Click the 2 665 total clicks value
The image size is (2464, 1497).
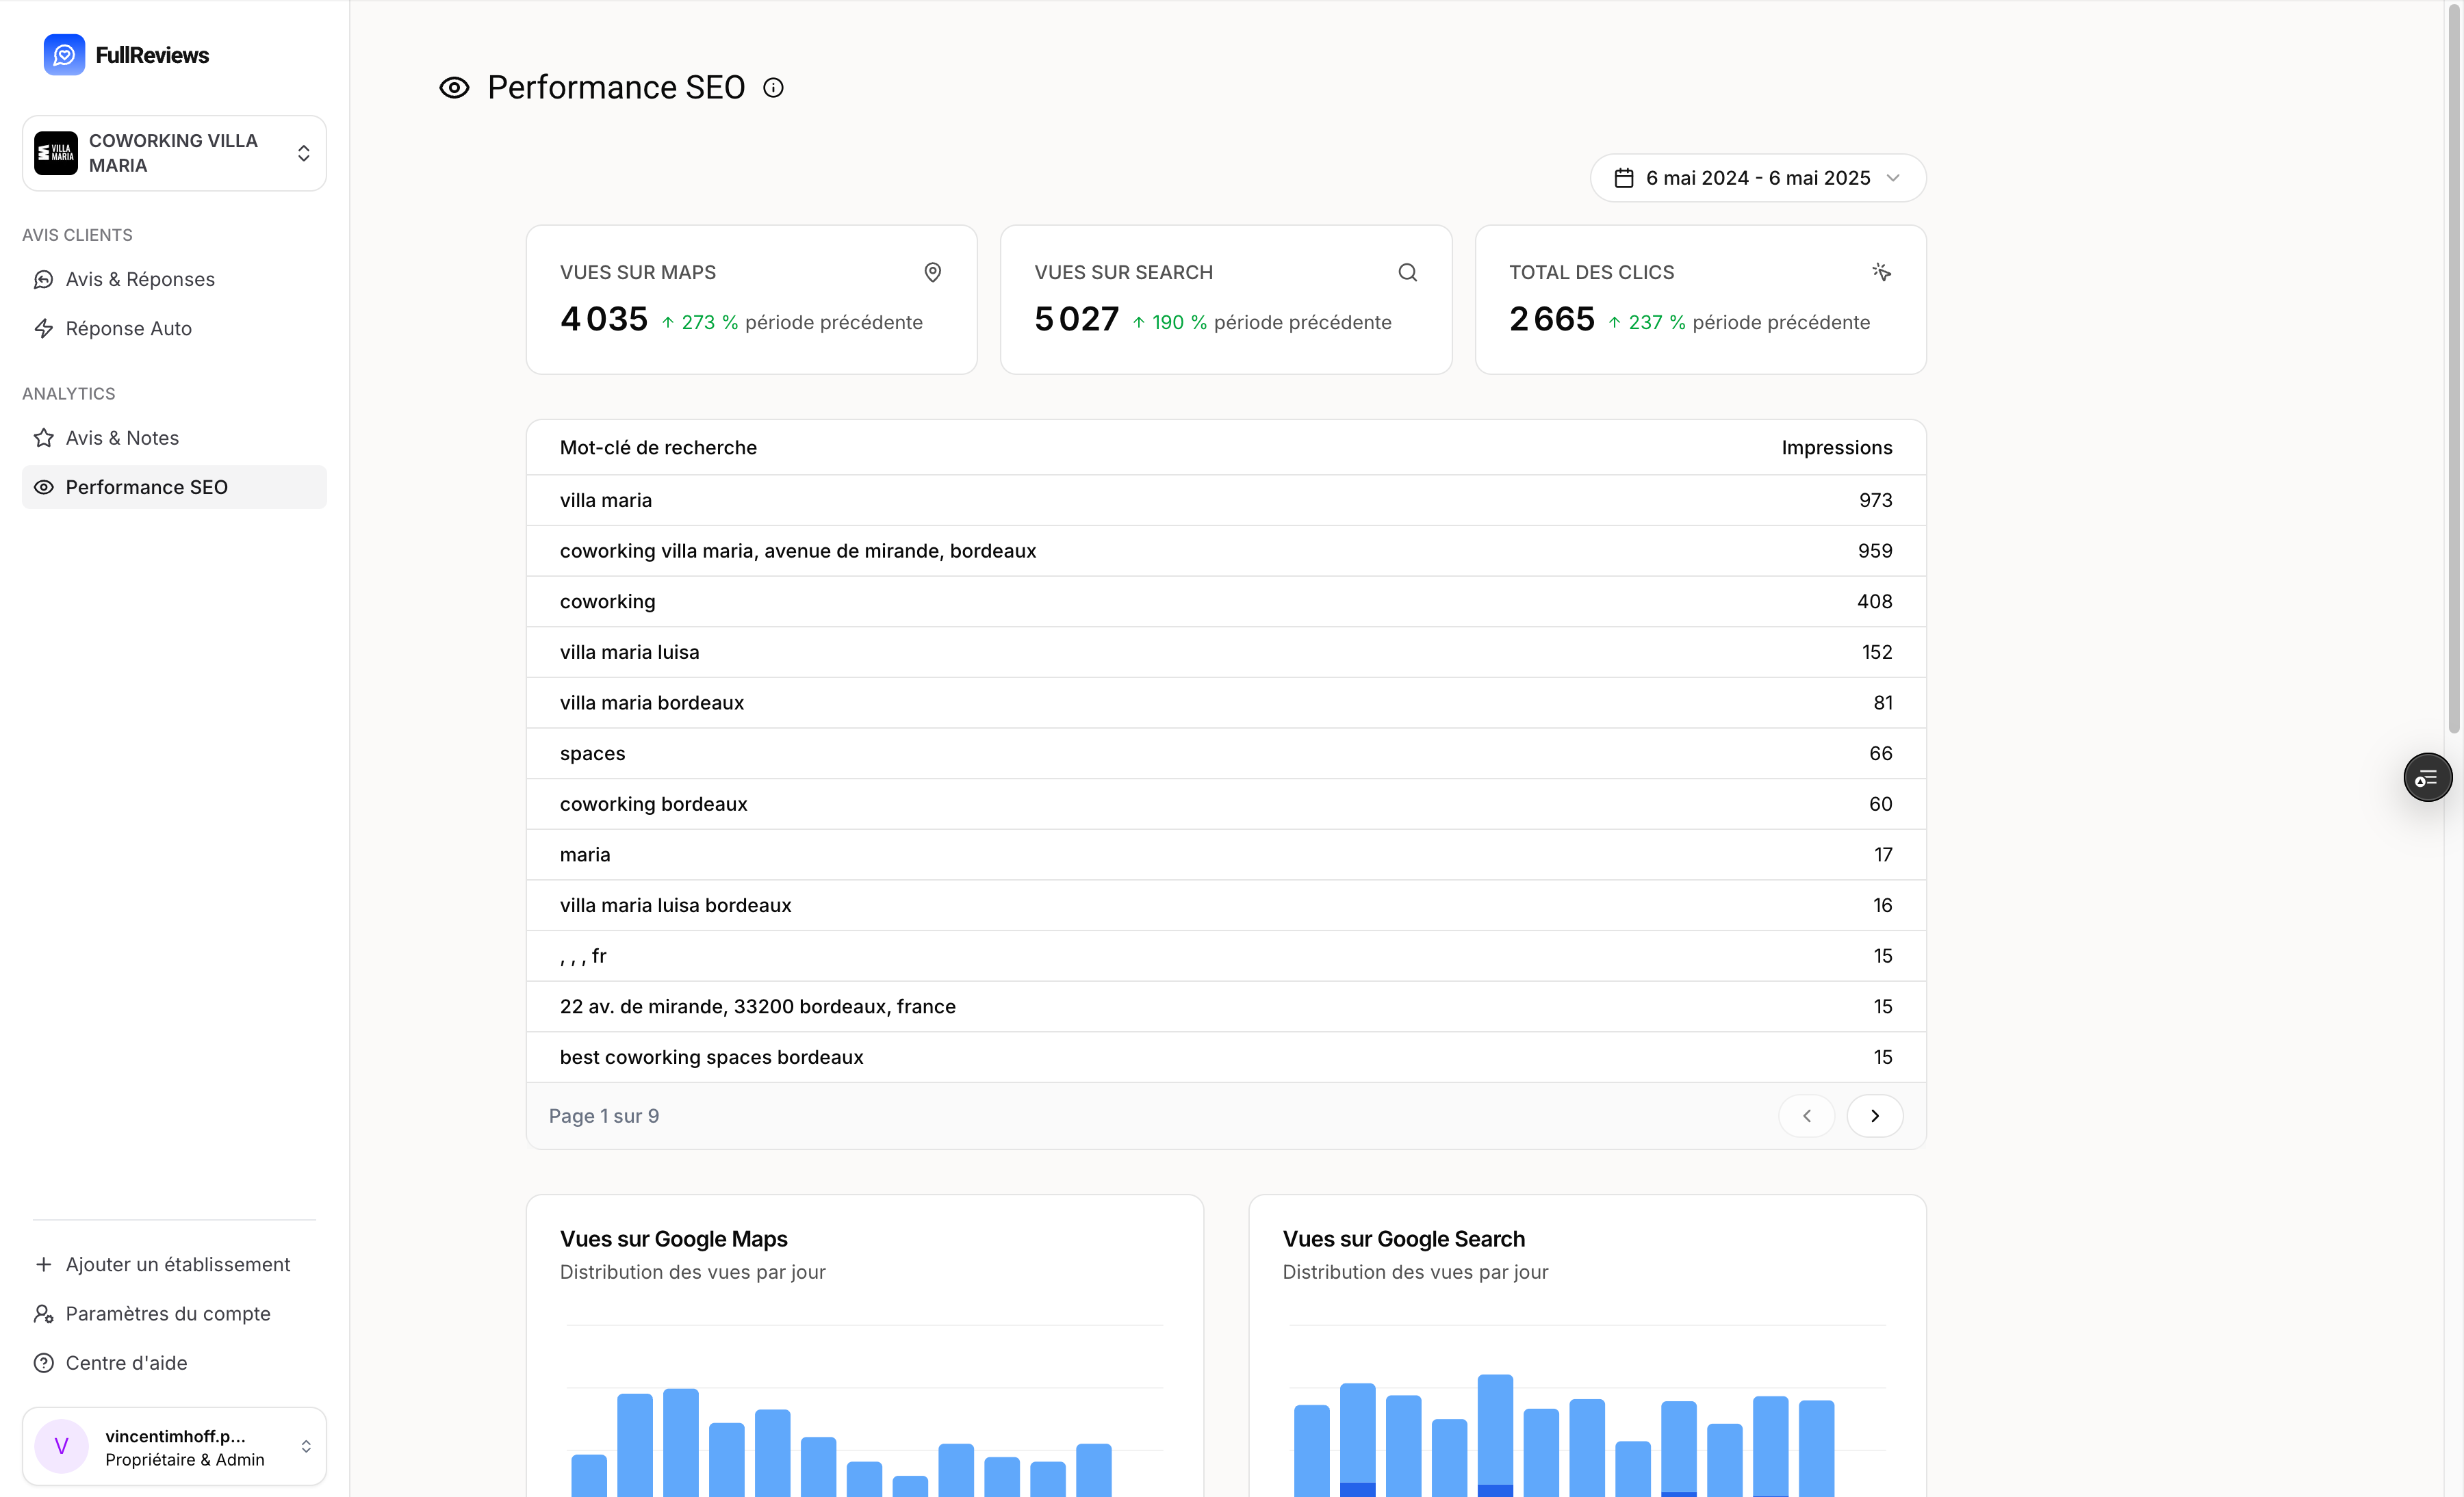(1552, 319)
